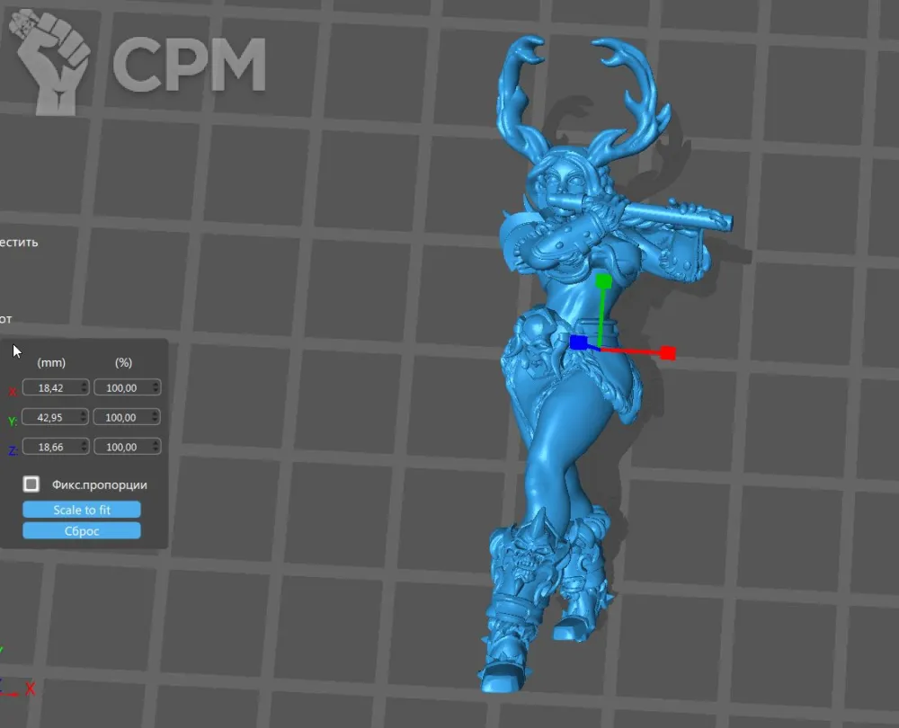Click the Z scale percent field
The height and width of the screenshot is (728, 899).
(121, 447)
